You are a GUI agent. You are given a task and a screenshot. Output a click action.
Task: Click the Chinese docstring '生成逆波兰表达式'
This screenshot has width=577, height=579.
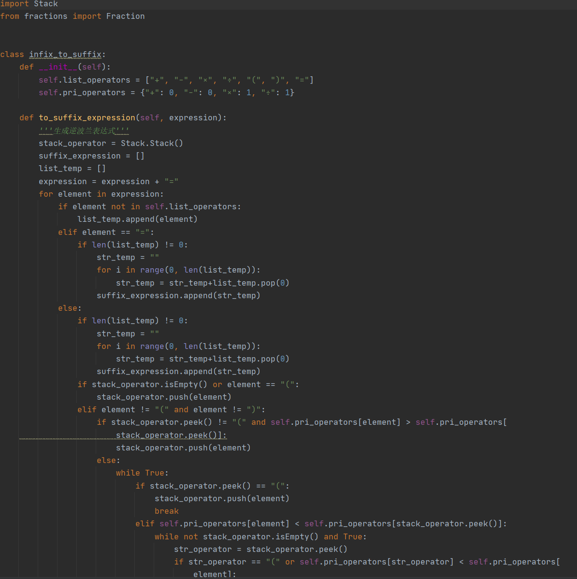pos(84,130)
